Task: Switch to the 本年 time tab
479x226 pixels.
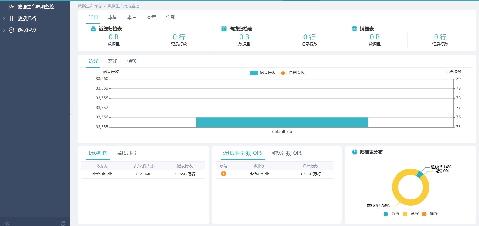Action: coord(151,17)
